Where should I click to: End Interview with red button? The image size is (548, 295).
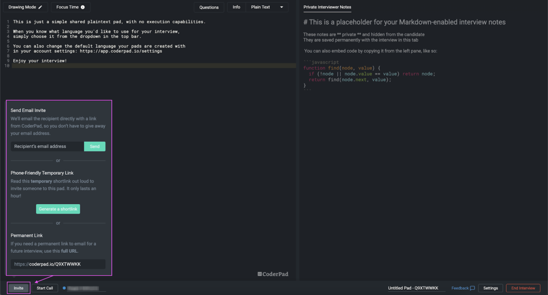pos(523,288)
